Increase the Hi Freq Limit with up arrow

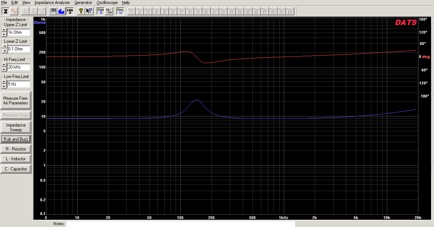coord(4,65)
